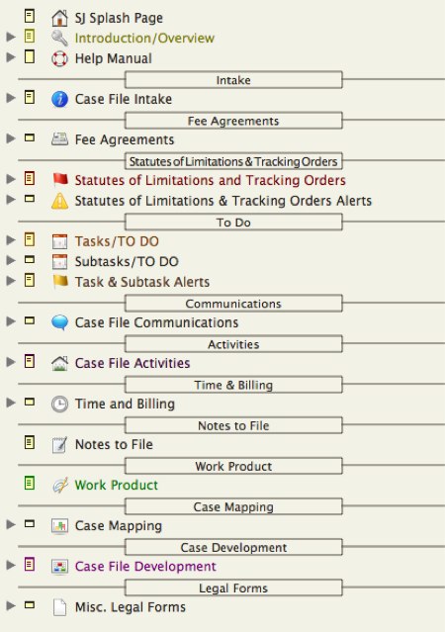Click the yellow warning triangle alerts icon
Screen dimensions: 445x632
[x=59, y=201]
